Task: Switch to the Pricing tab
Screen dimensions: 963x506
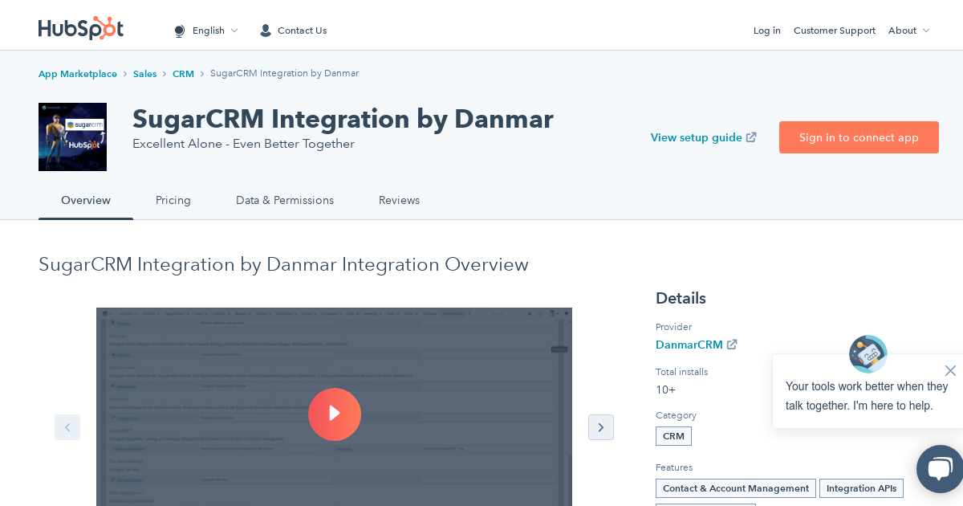Action: 173,201
